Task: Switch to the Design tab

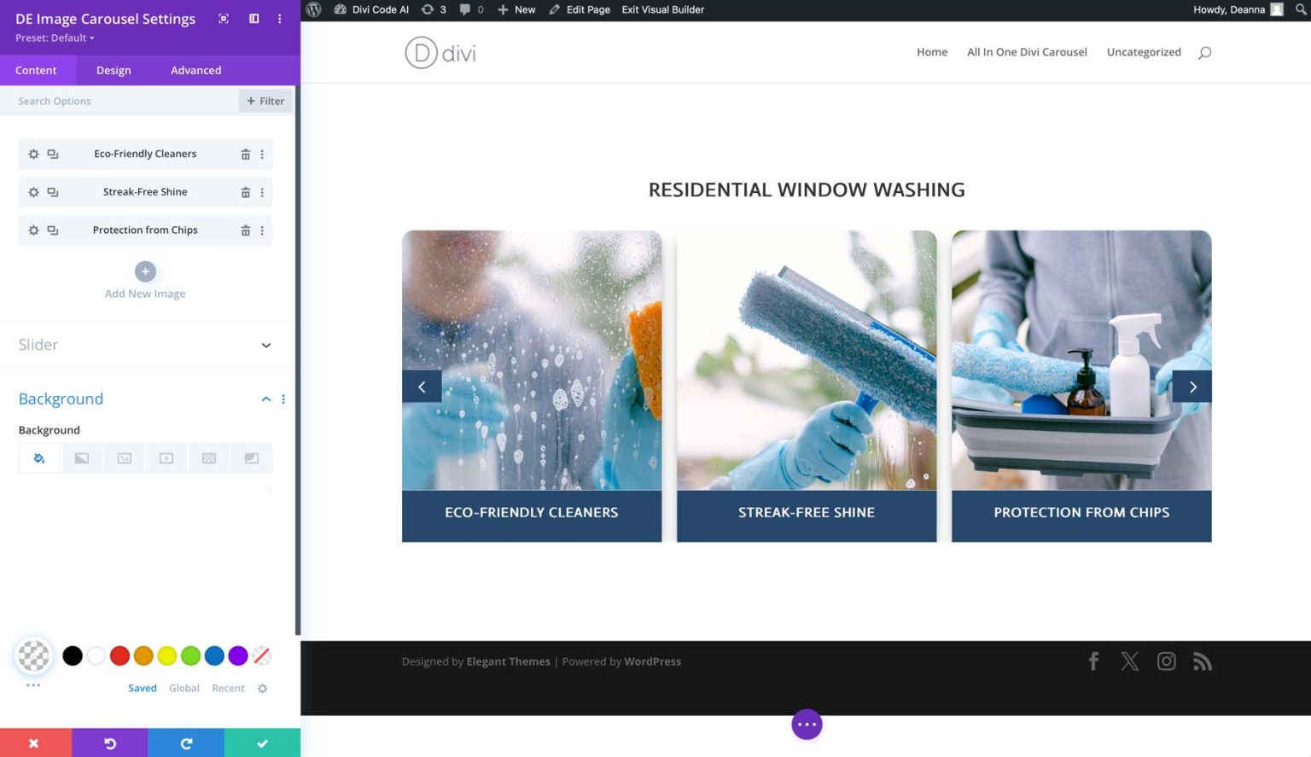Action: (114, 70)
